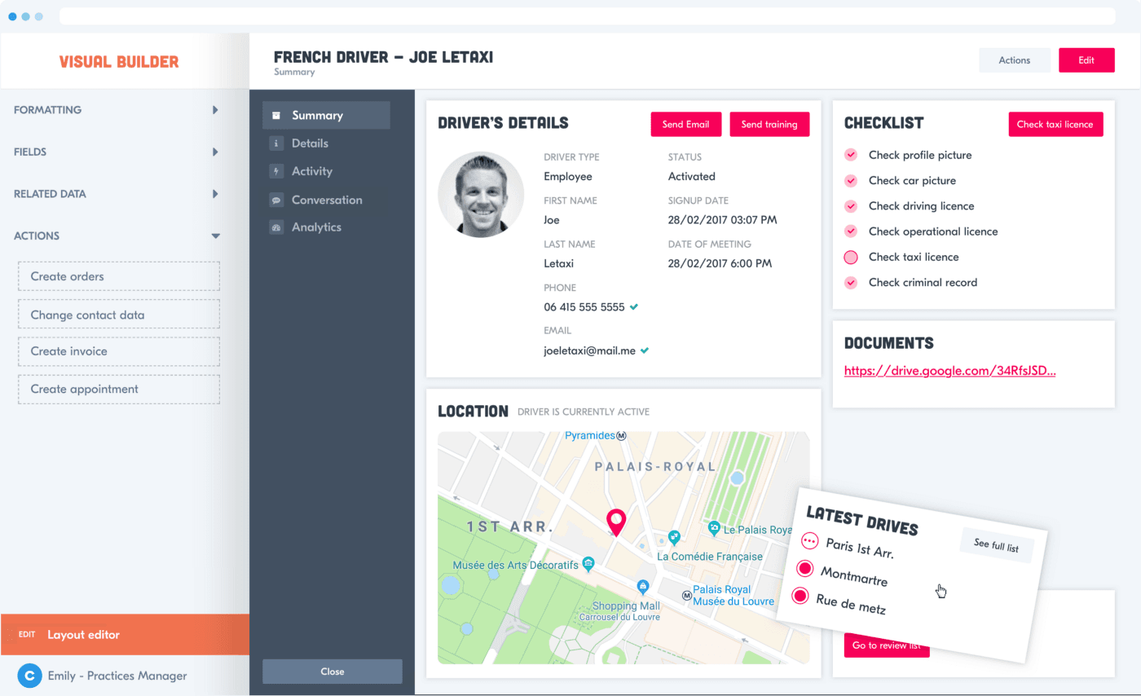Viewport: 1141px width, 696px height.
Task: Open the Layout editor bar
Action: pos(125,634)
